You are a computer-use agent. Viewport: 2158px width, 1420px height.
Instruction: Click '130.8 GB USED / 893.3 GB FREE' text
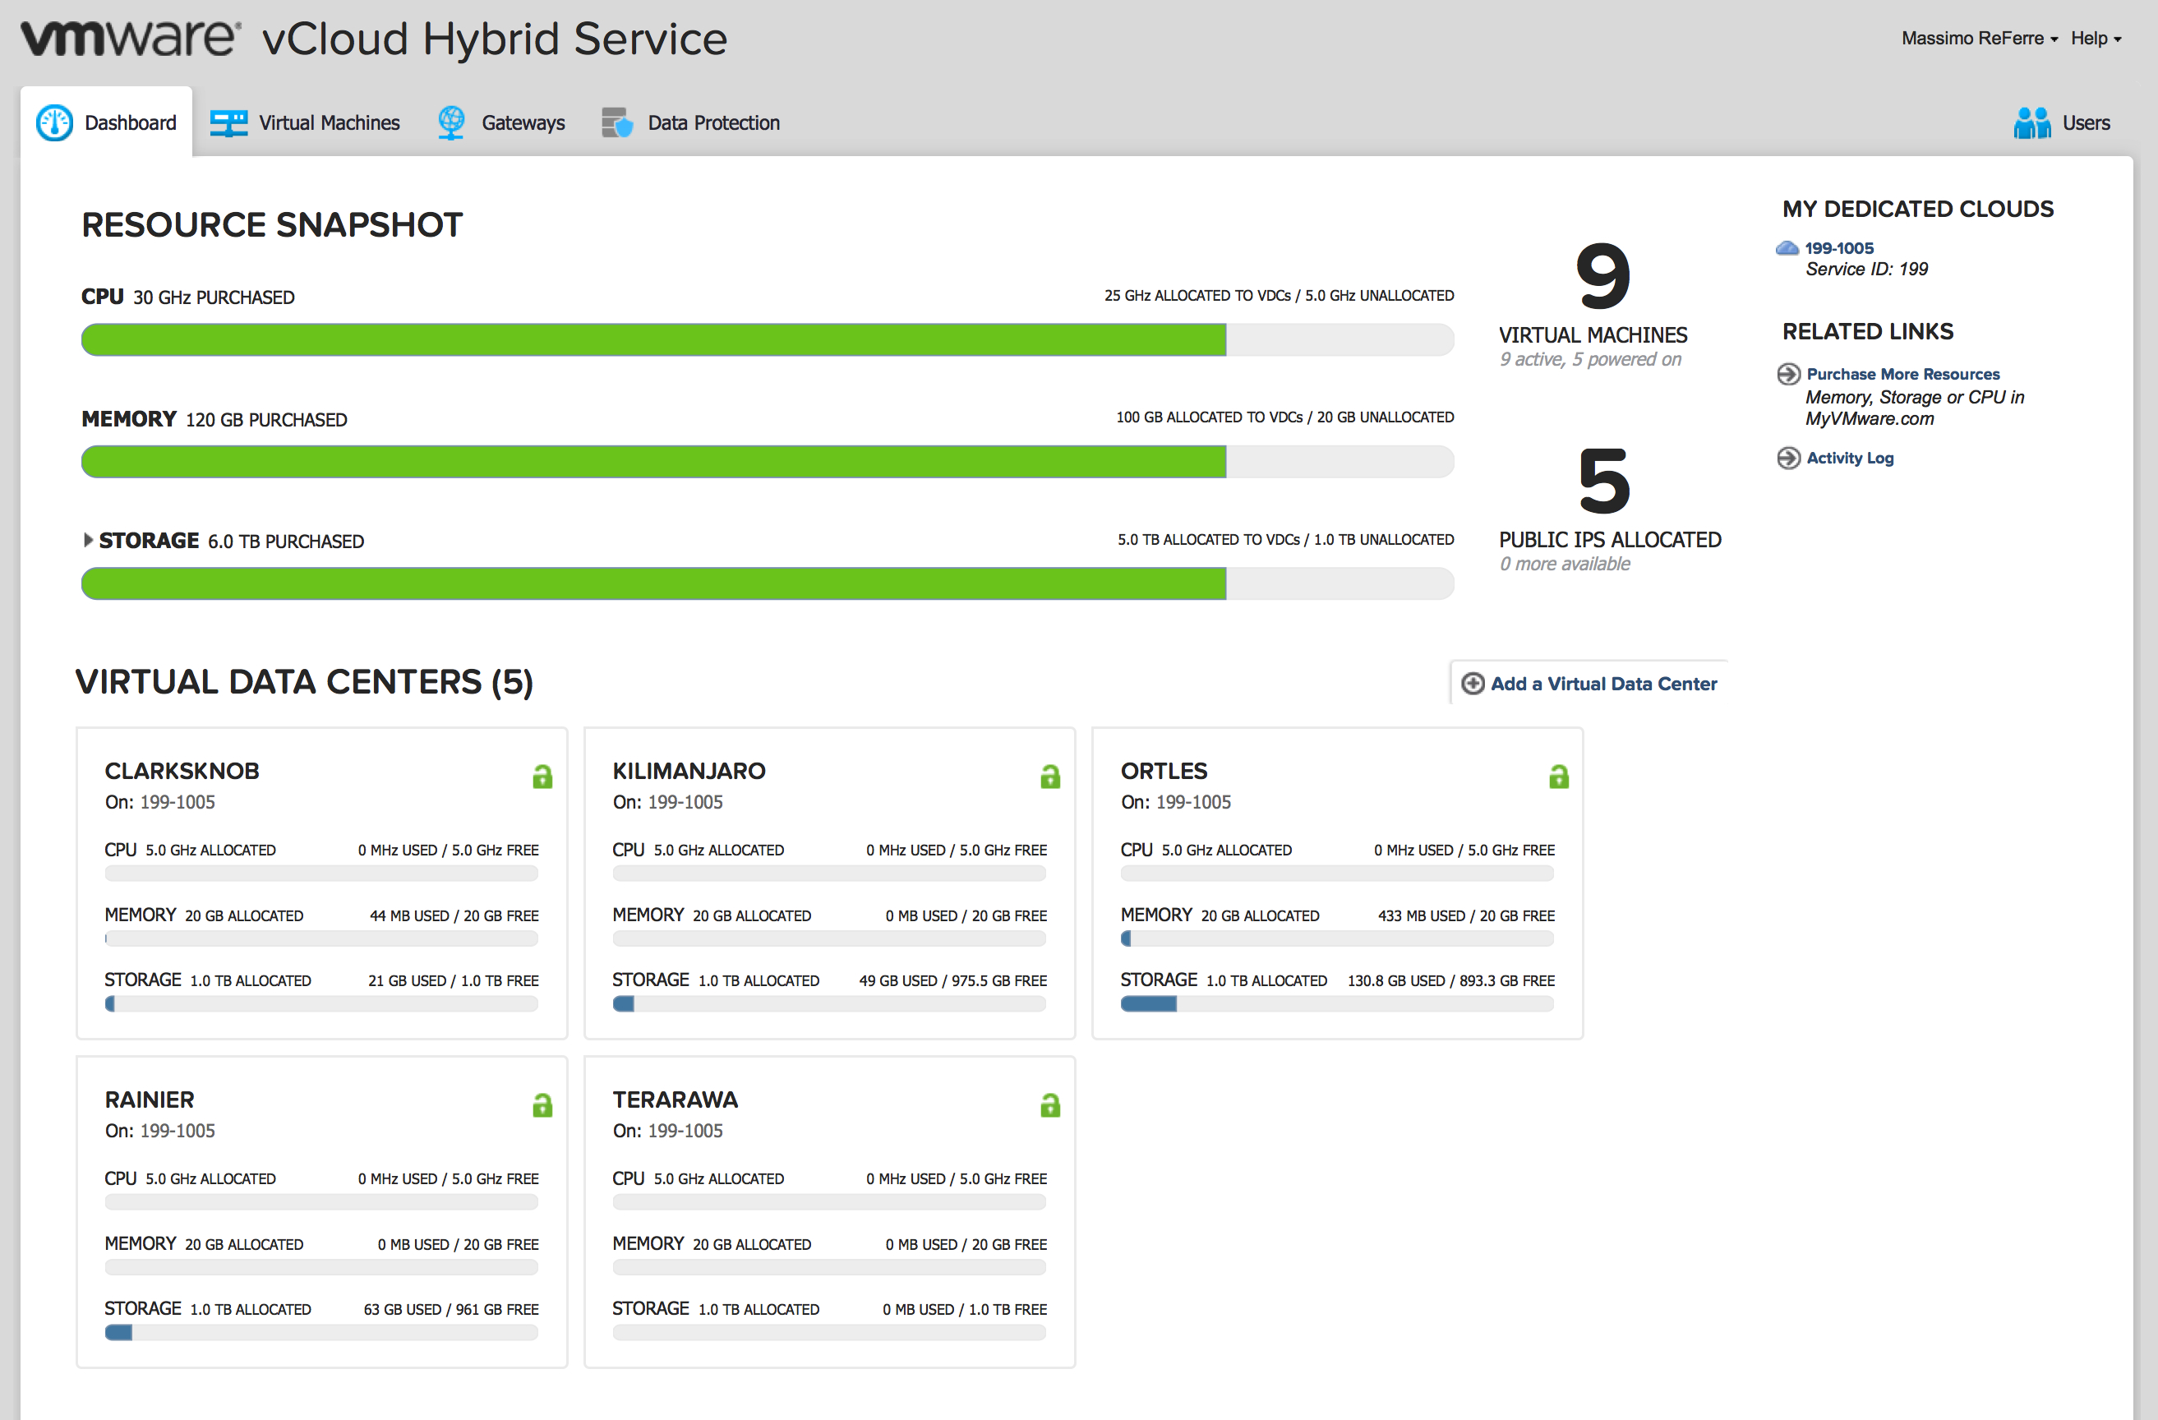pos(1450,981)
